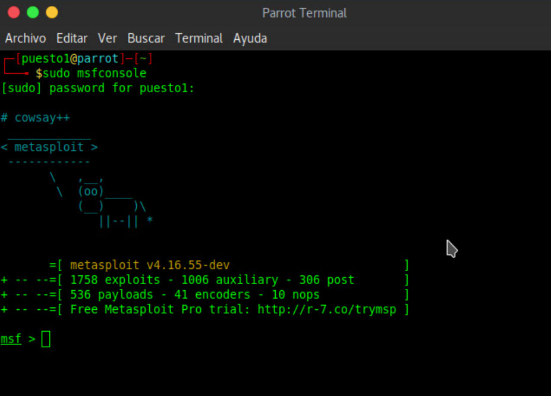Click the msf prompt cursor block
This screenshot has width=551, height=396.
46,339
